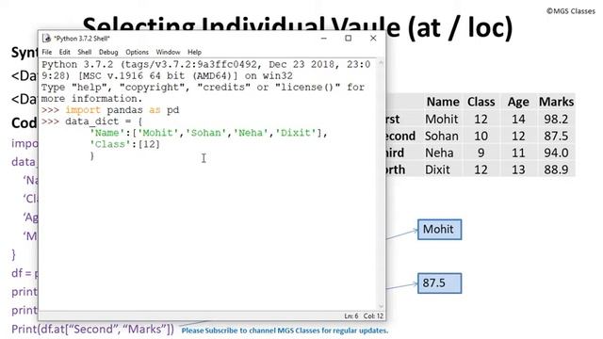Open the Options menu
Screen dimensions: 603x339
pyautogui.click(x=137, y=52)
